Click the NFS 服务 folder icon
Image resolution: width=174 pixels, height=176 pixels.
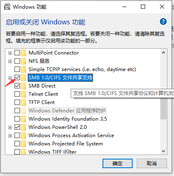pos(23,61)
